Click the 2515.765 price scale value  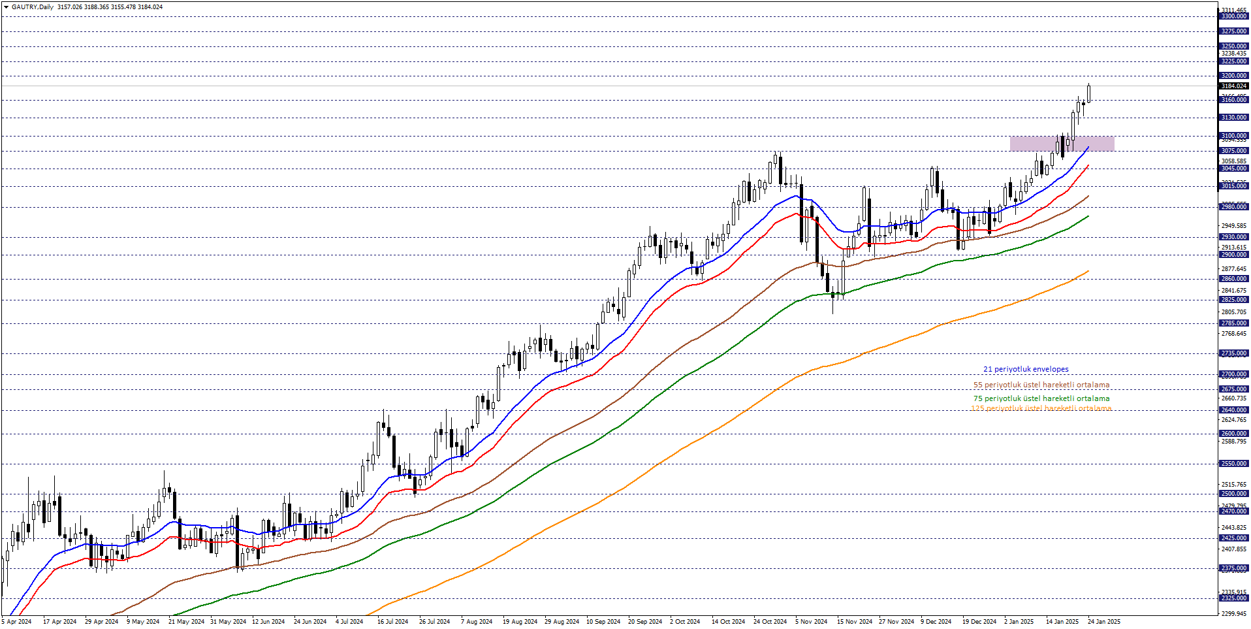point(1234,485)
